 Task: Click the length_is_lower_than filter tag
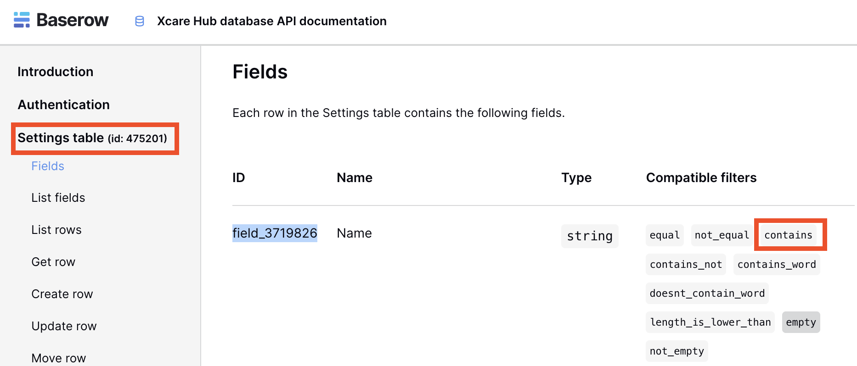(x=710, y=322)
